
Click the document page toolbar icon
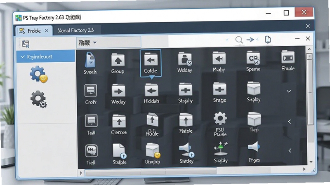268,40
